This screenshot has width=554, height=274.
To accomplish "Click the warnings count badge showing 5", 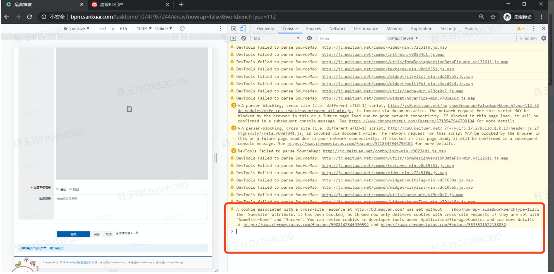I will pyautogui.click(x=521, y=29).
